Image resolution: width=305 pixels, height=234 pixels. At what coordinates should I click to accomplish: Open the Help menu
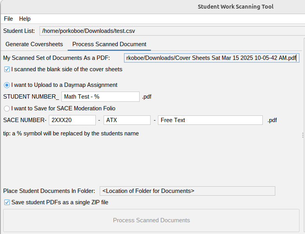tap(25, 19)
